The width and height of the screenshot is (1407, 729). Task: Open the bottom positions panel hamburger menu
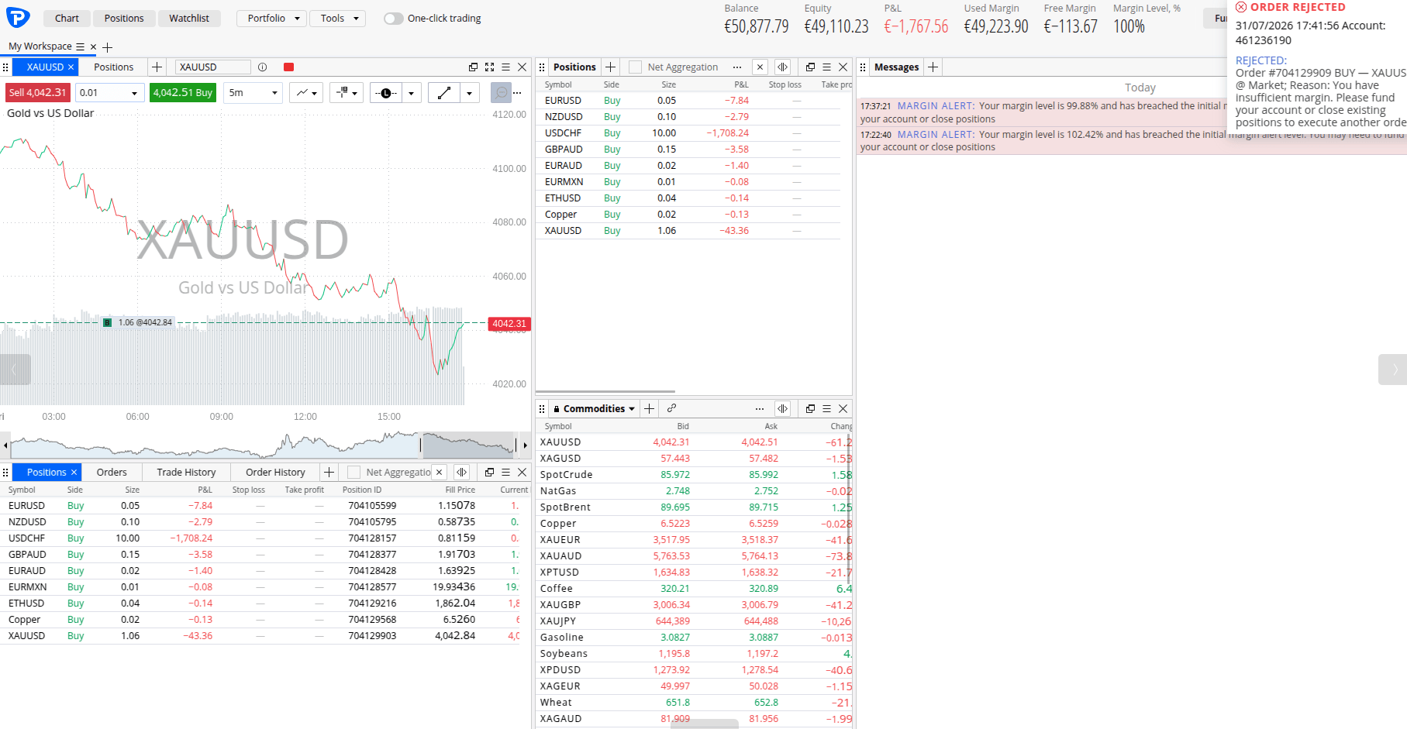point(505,472)
